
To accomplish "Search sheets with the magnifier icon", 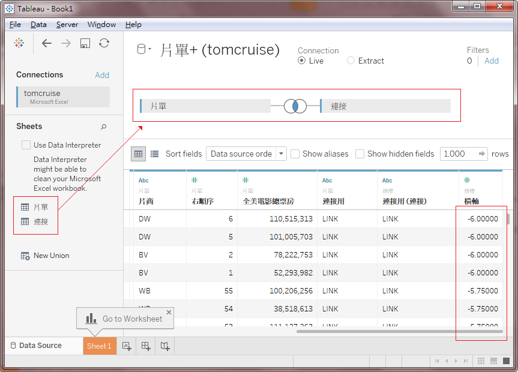I will (104, 127).
